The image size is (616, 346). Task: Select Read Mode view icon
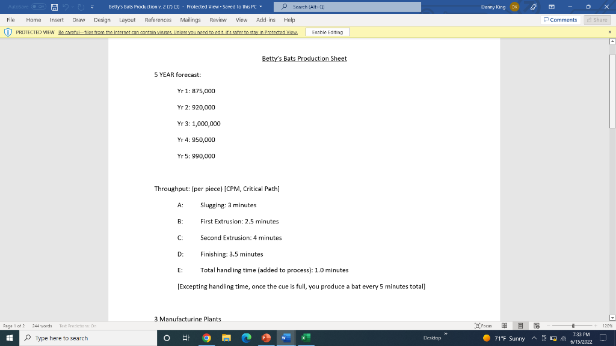[505, 326]
